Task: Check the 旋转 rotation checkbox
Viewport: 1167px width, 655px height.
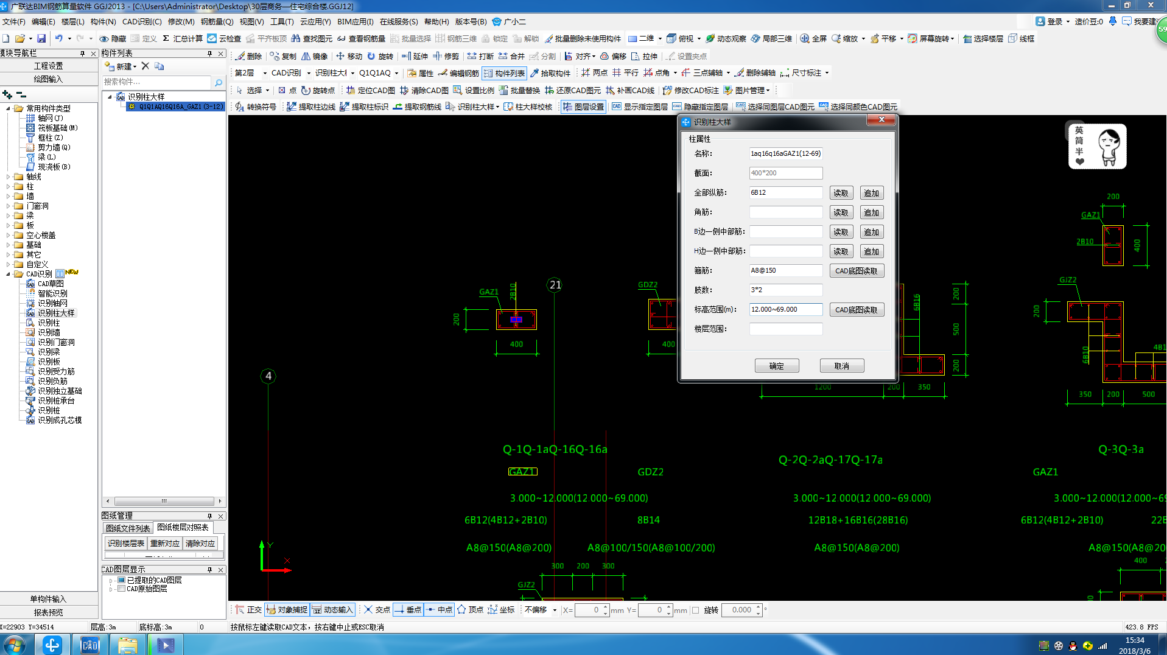Action: point(695,610)
